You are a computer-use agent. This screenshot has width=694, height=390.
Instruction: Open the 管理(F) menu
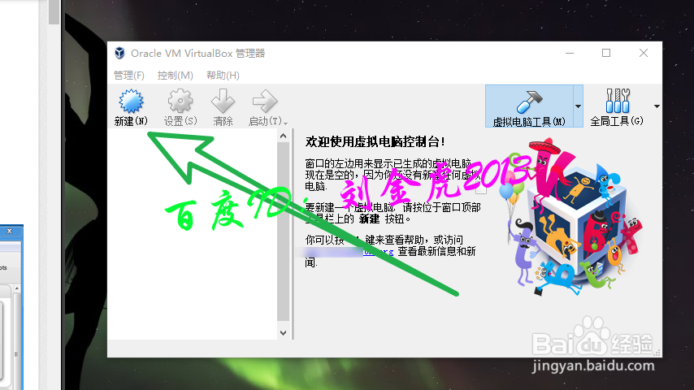pyautogui.click(x=128, y=76)
